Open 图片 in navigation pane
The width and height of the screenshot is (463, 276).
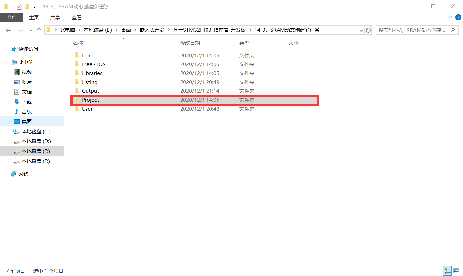pos(27,82)
